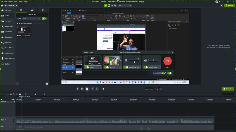Click the Undo arrow in timeline toolbar

(1, 94)
